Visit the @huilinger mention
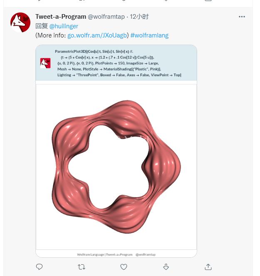This screenshot has height=276, width=260. click(64, 26)
